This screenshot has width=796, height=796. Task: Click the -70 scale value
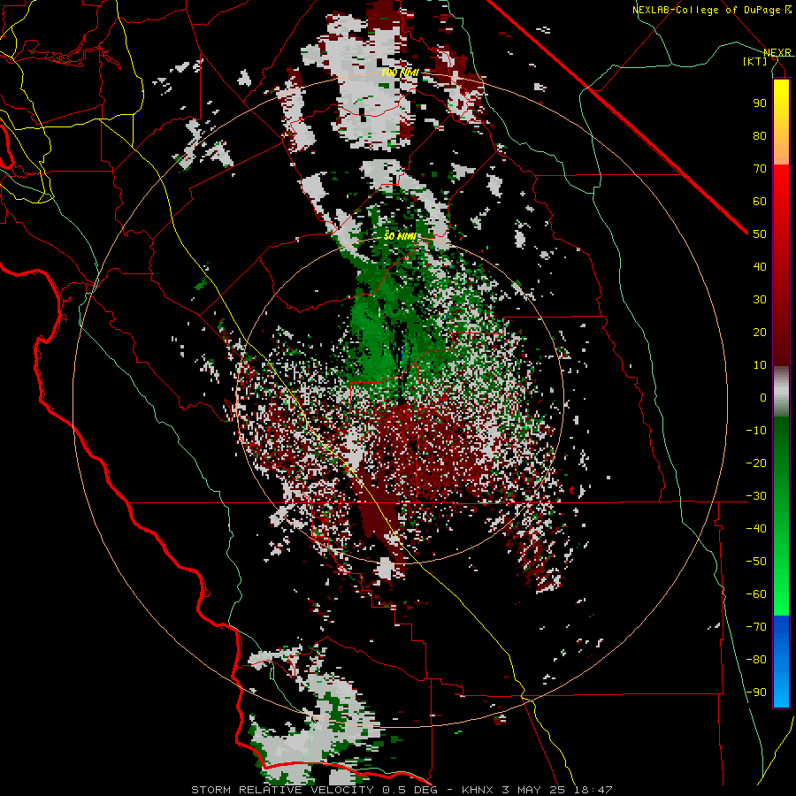(756, 627)
